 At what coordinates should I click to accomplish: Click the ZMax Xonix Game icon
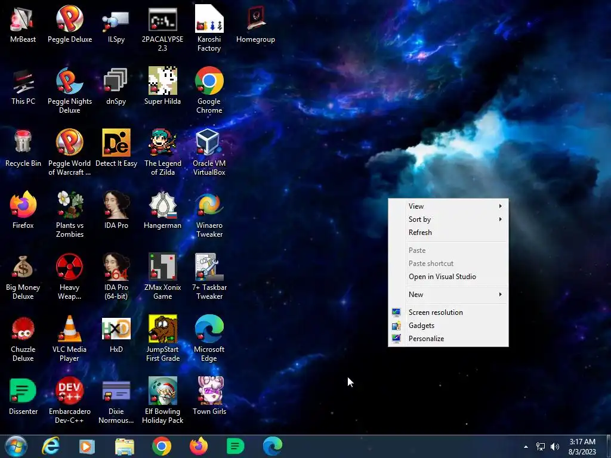pyautogui.click(x=162, y=276)
